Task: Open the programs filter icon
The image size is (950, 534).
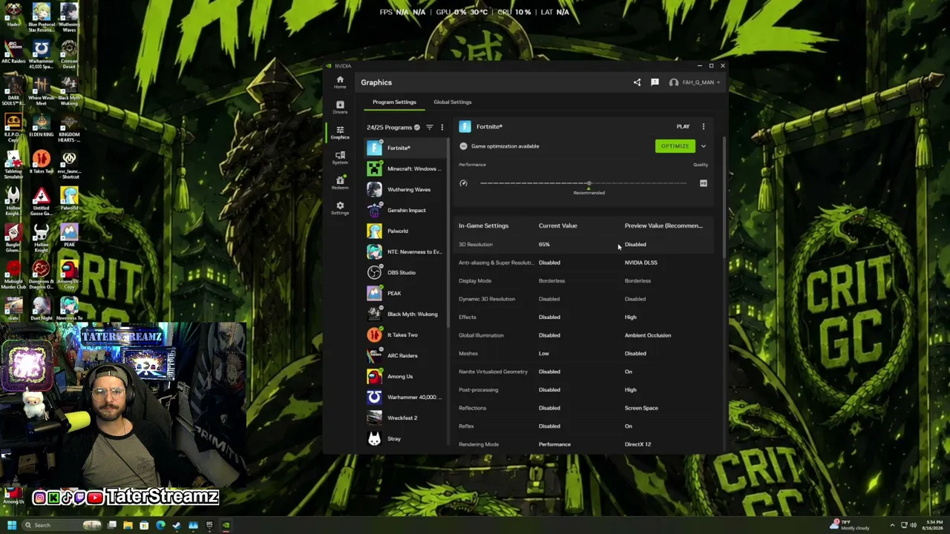Action: [x=429, y=128]
